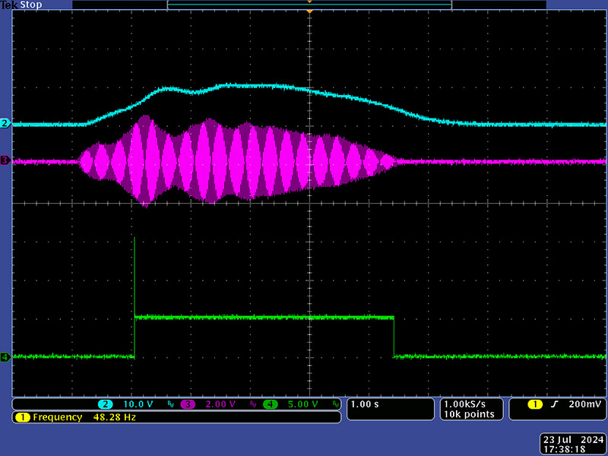The width and height of the screenshot is (608, 456).
Task: Click the channel 3 ground marker
Action: 5,161
